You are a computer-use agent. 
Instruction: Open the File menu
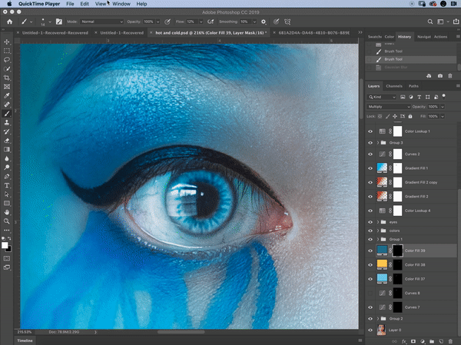pos(70,4)
